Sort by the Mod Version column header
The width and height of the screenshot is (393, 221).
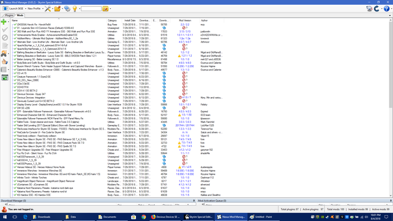pos(185,20)
